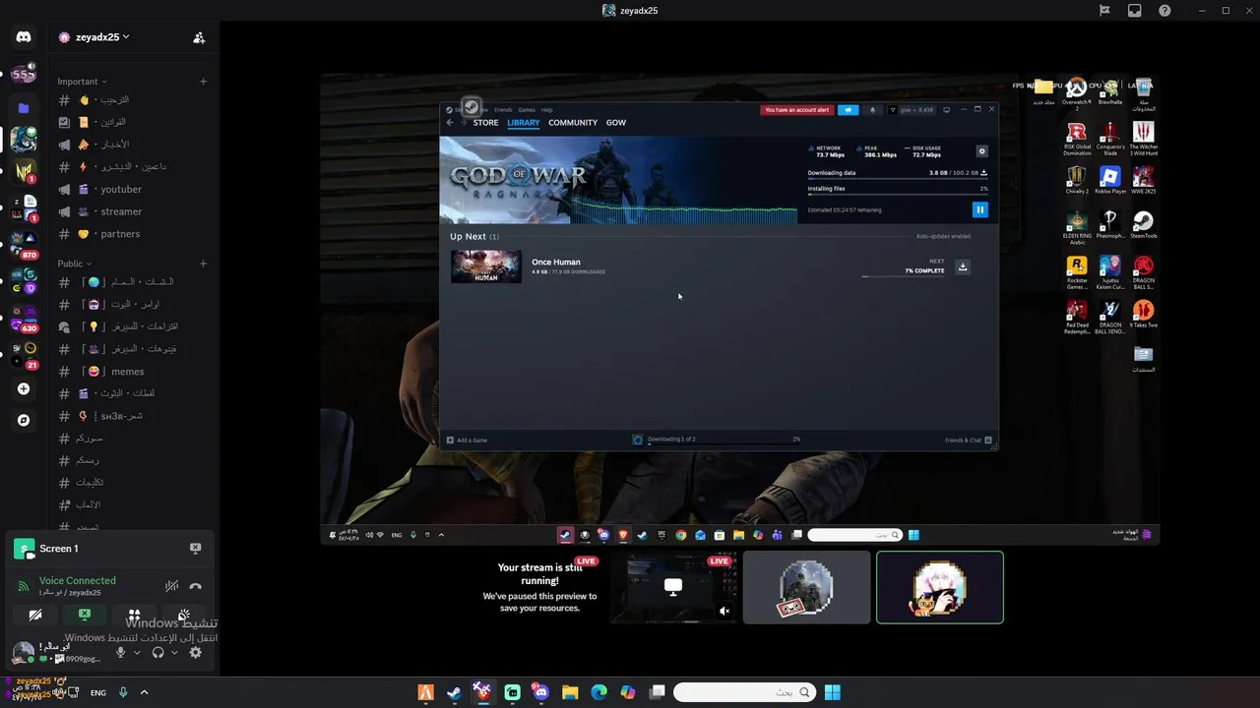Viewport: 1260px width, 708px height.
Task: Select the SSS server icon
Action: [x=24, y=74]
